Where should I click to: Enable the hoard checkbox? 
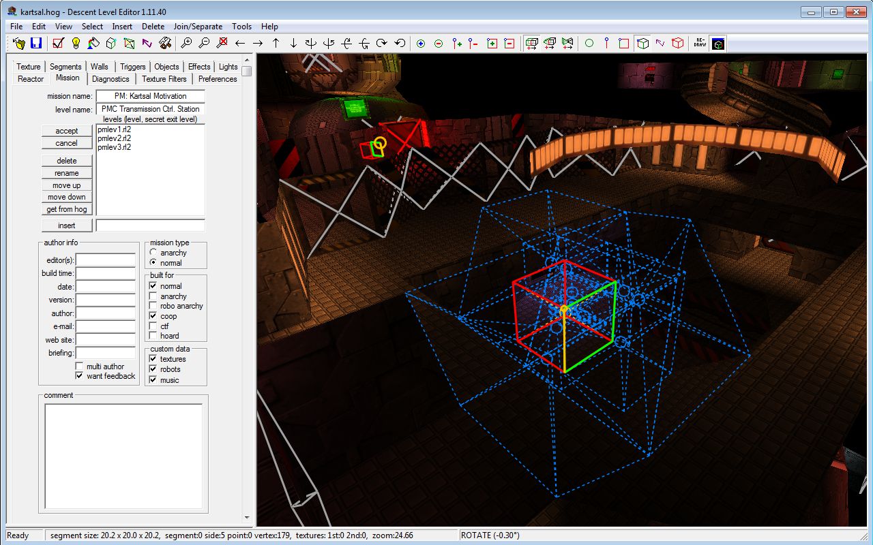(153, 336)
